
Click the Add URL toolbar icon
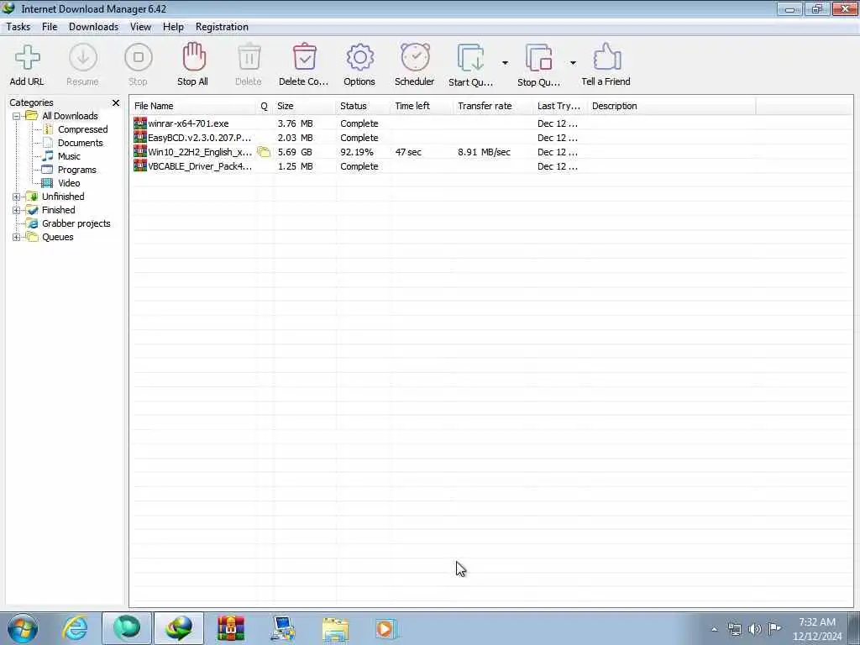point(28,58)
